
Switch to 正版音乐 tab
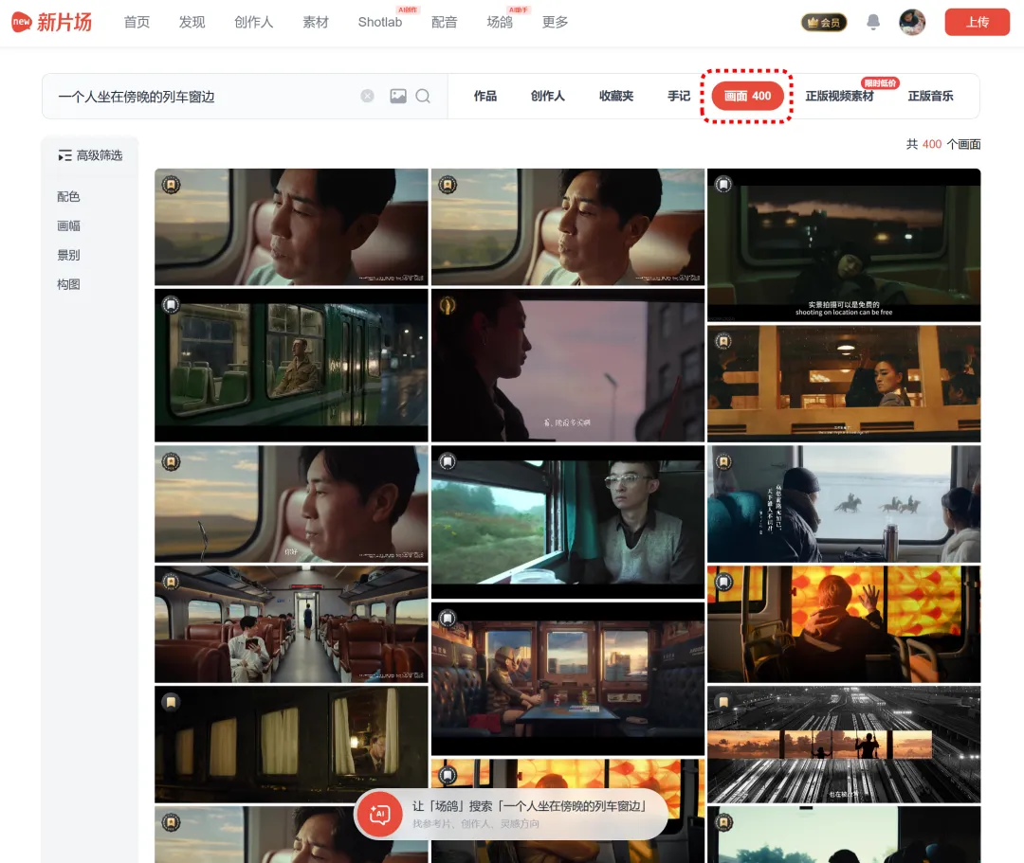pyautogui.click(x=931, y=96)
